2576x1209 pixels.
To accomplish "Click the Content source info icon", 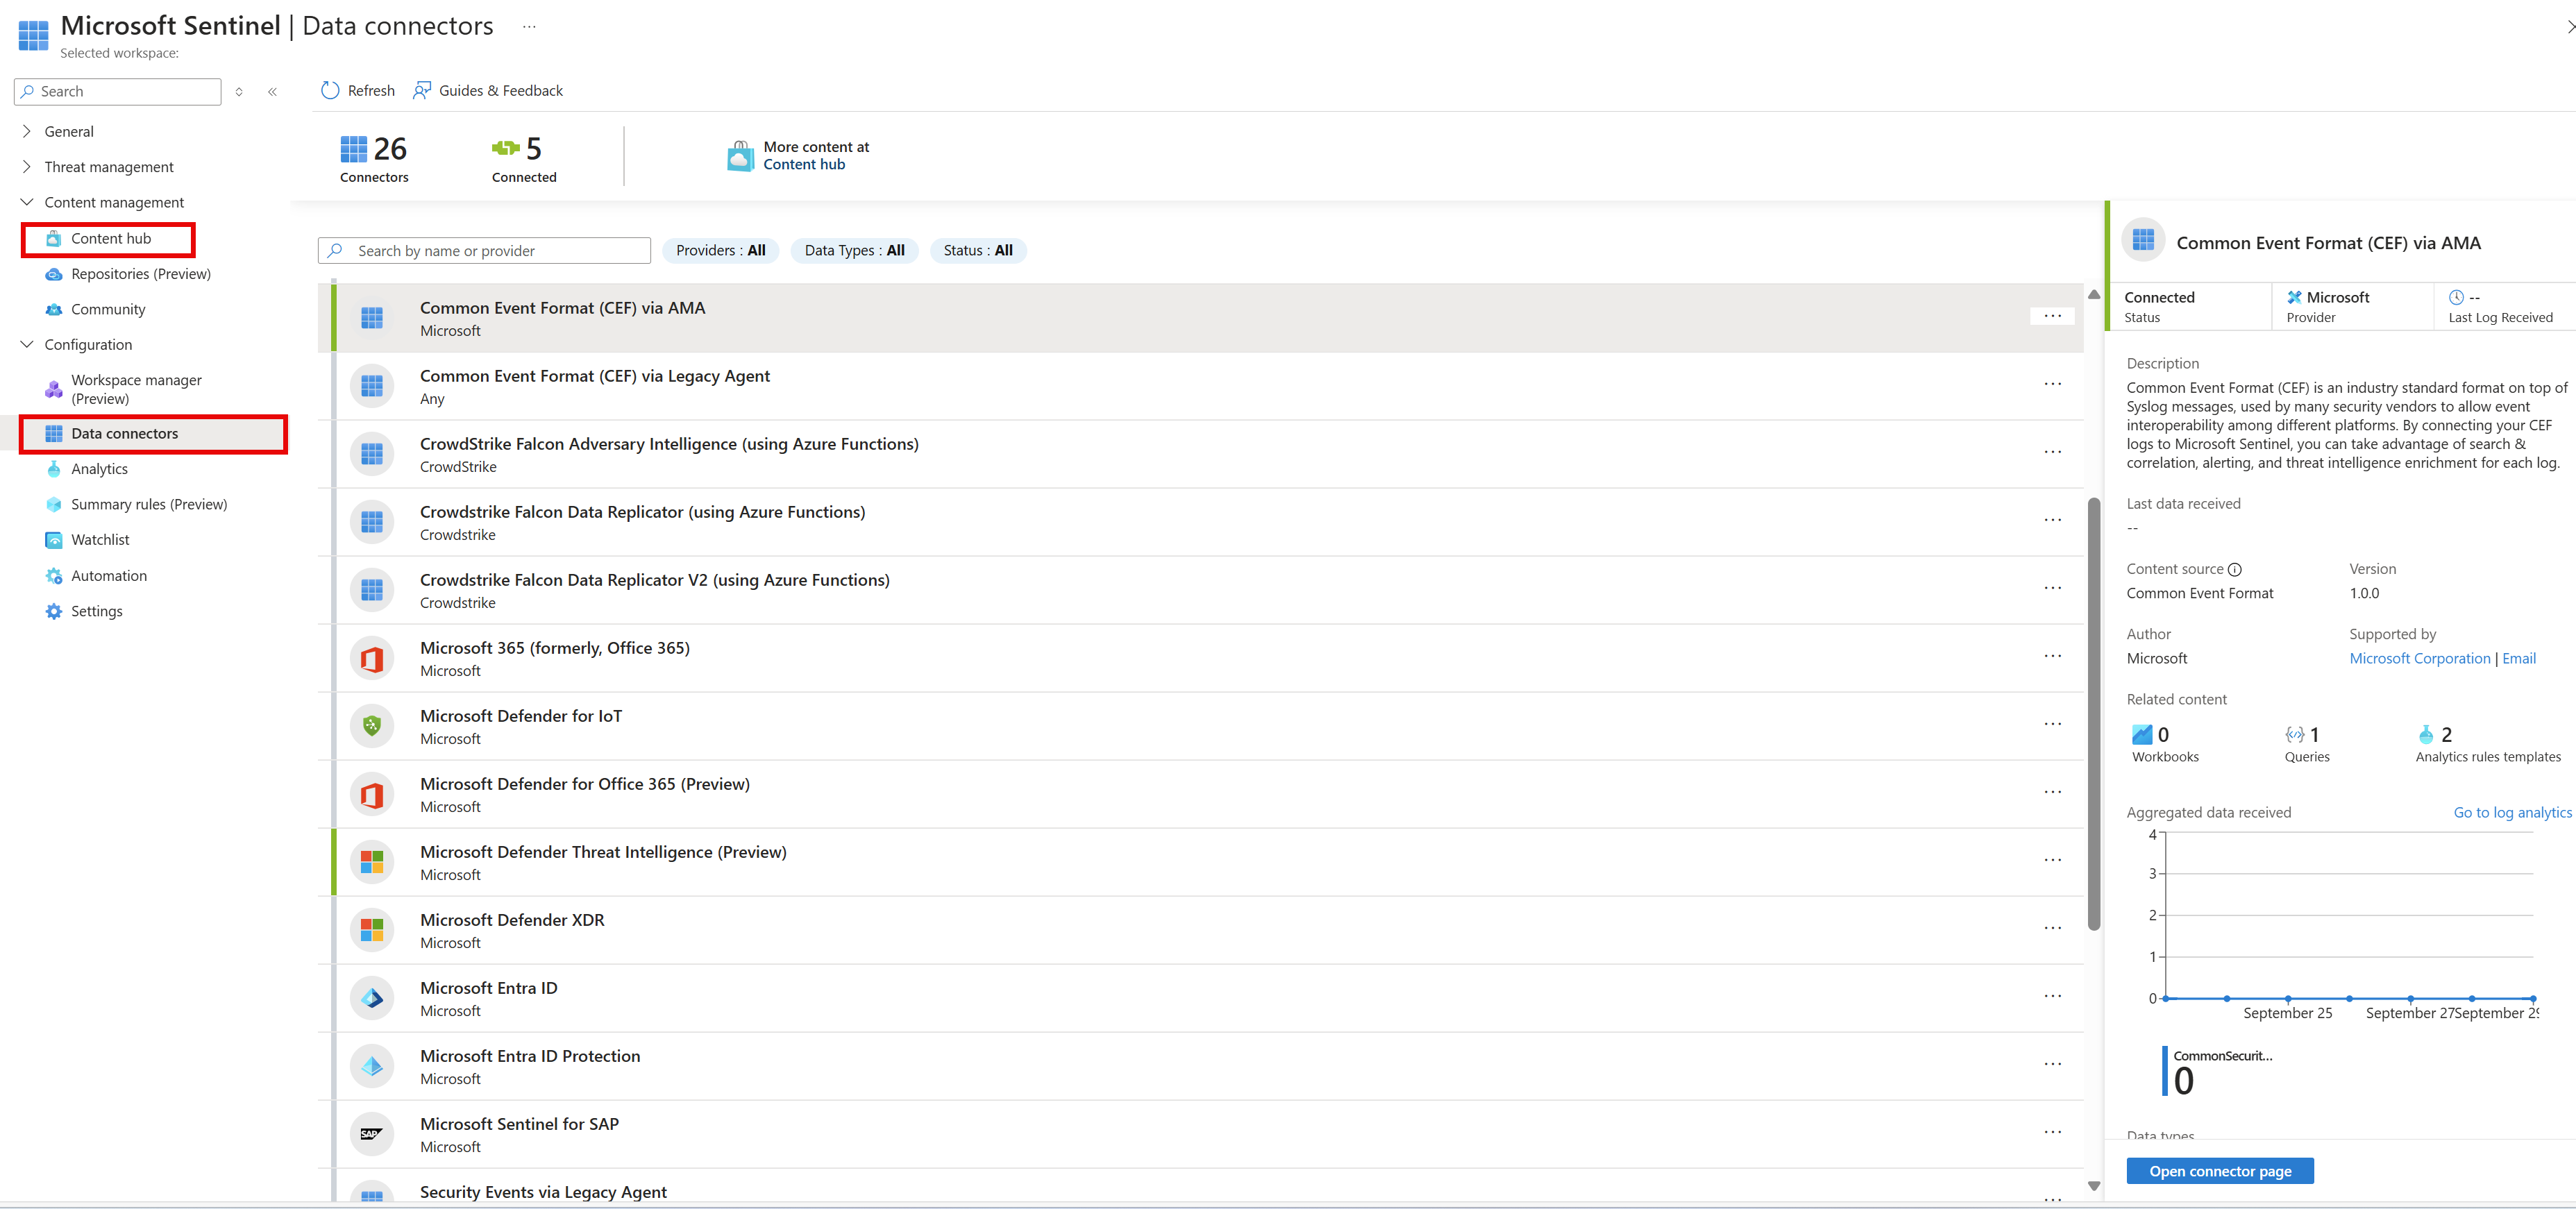I will click(2235, 569).
